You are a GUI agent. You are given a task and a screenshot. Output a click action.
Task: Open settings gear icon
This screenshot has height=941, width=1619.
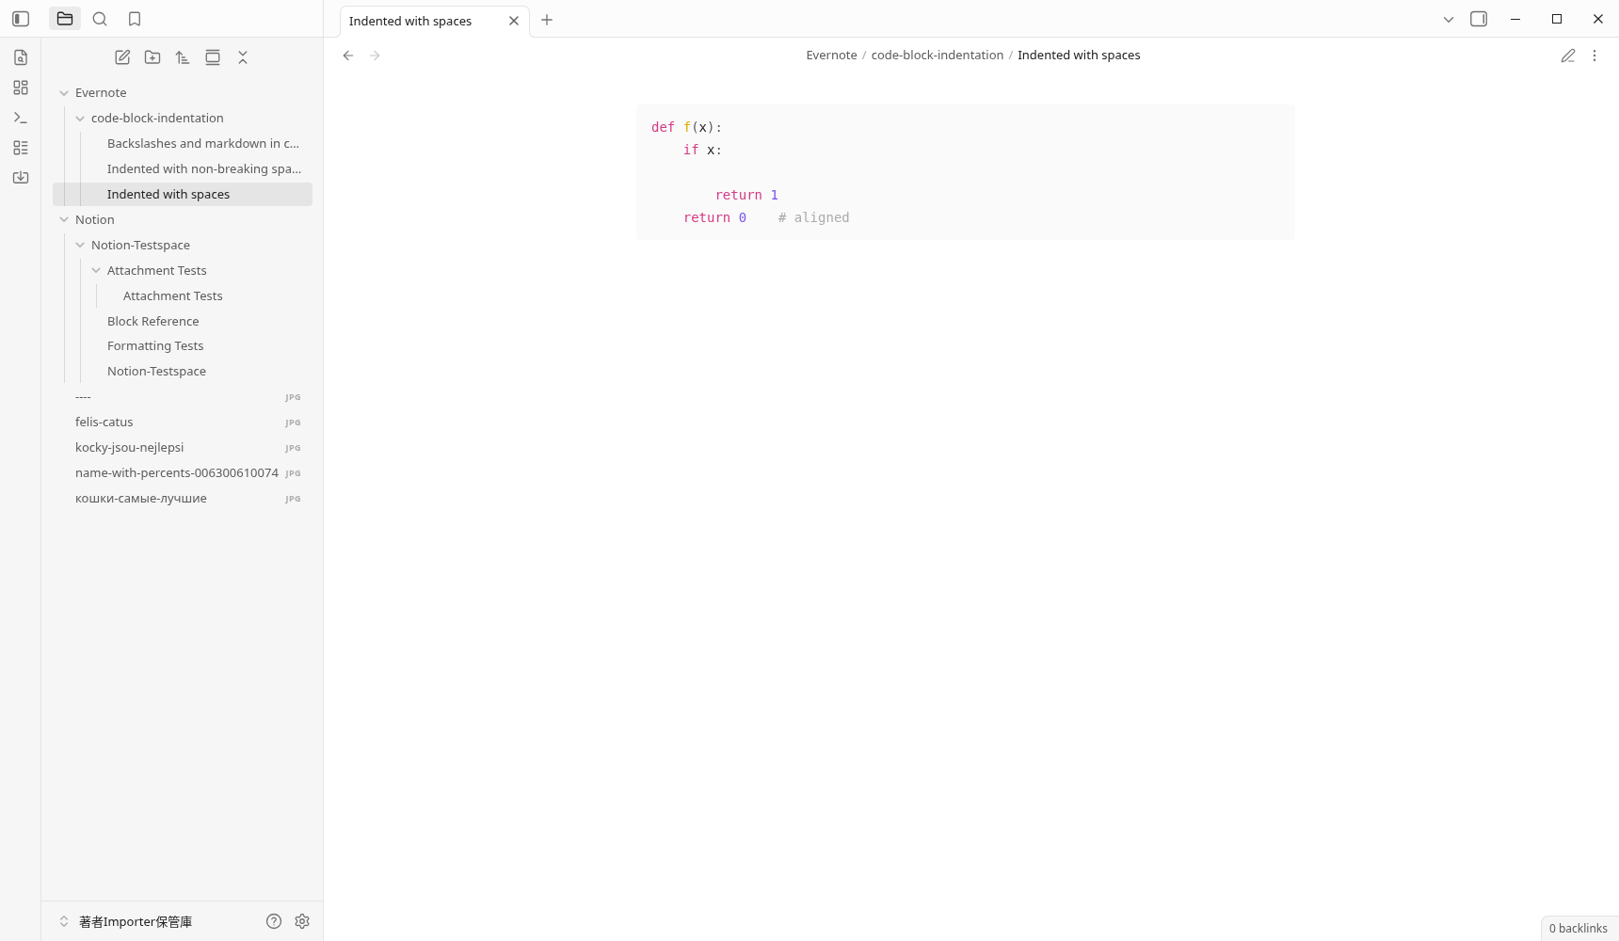click(x=302, y=921)
